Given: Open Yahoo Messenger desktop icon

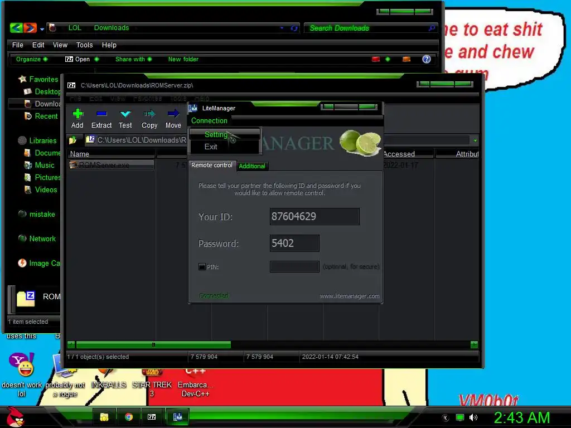Looking at the screenshot, I should [22, 375].
